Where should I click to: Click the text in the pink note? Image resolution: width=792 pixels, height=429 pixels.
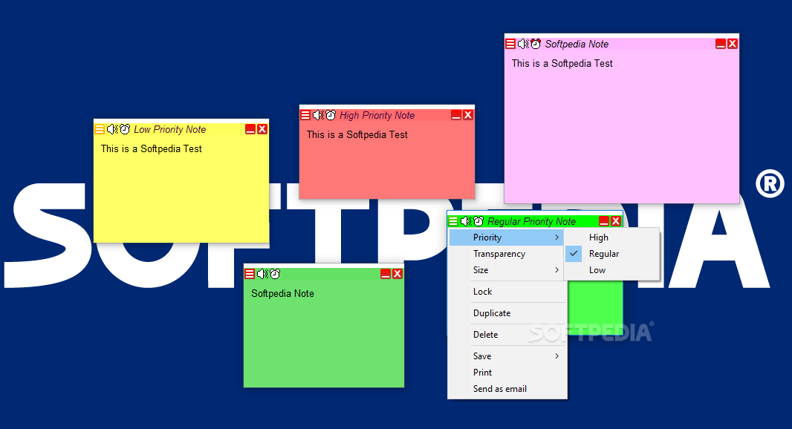562,64
